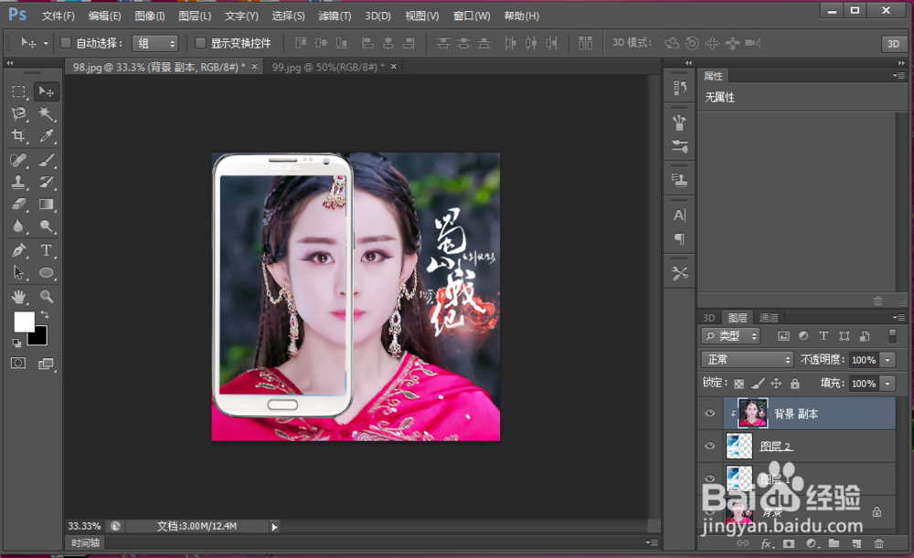Open the 类型 layer filter dropdown
914x558 pixels.
730,336
